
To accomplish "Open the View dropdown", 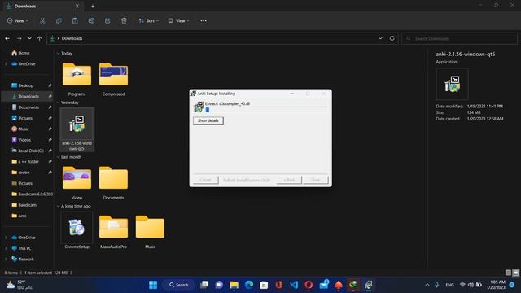I will [178, 20].
